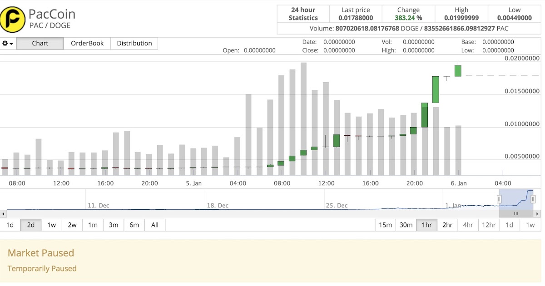The height and width of the screenshot is (286, 545).
Task: Click the last green candlestick near 6. Jan
Action: point(458,70)
